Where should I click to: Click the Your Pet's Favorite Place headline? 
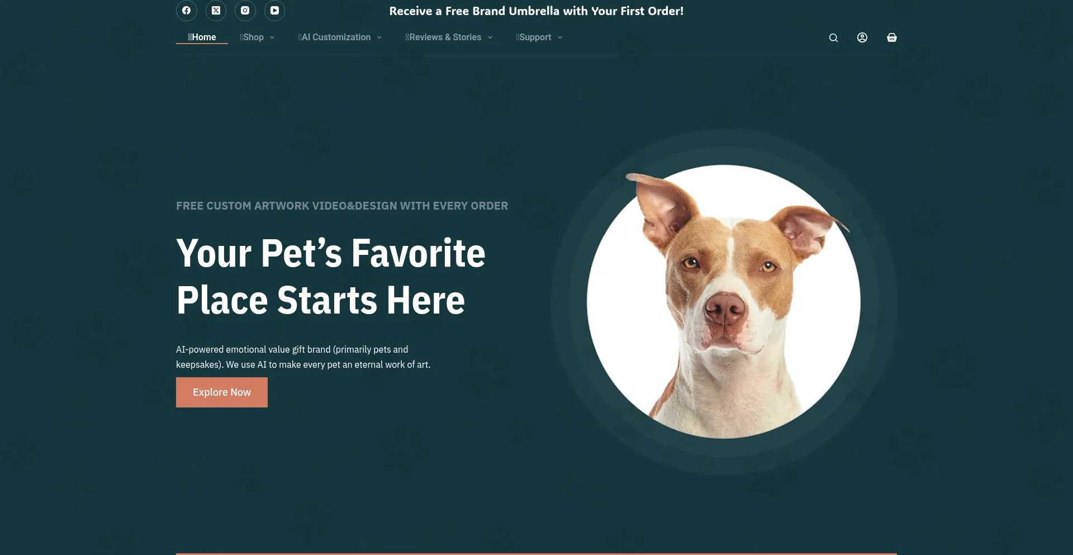pos(331,277)
